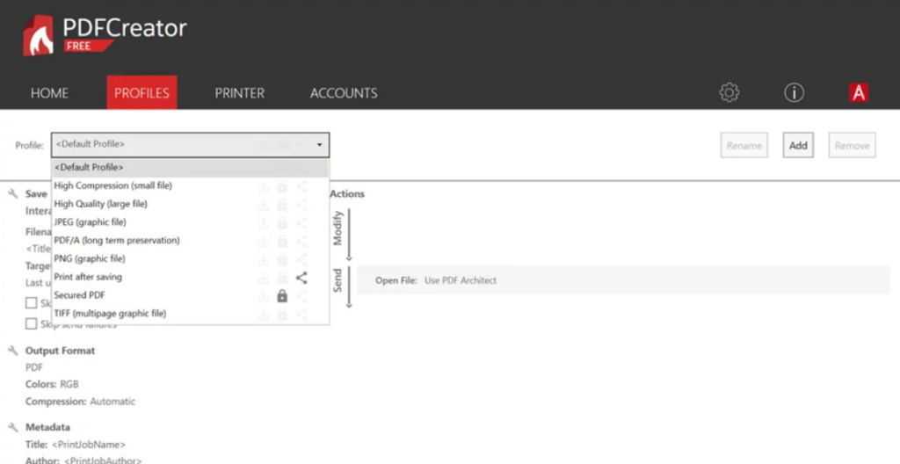Click the Actions heading

coord(347,194)
